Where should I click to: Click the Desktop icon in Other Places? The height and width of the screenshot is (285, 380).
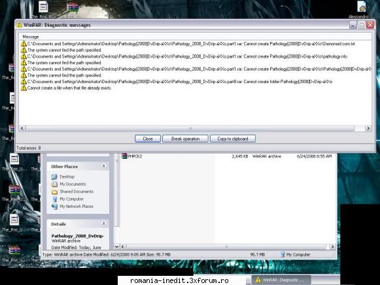pyautogui.click(x=54, y=176)
